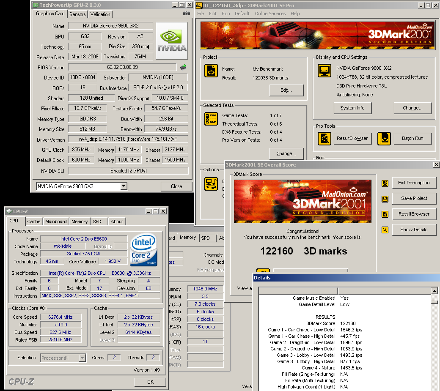Screen dimensions: 440x391
Task: Close the 3DMark2001 SE Overall Score dialog
Action: click(436, 165)
